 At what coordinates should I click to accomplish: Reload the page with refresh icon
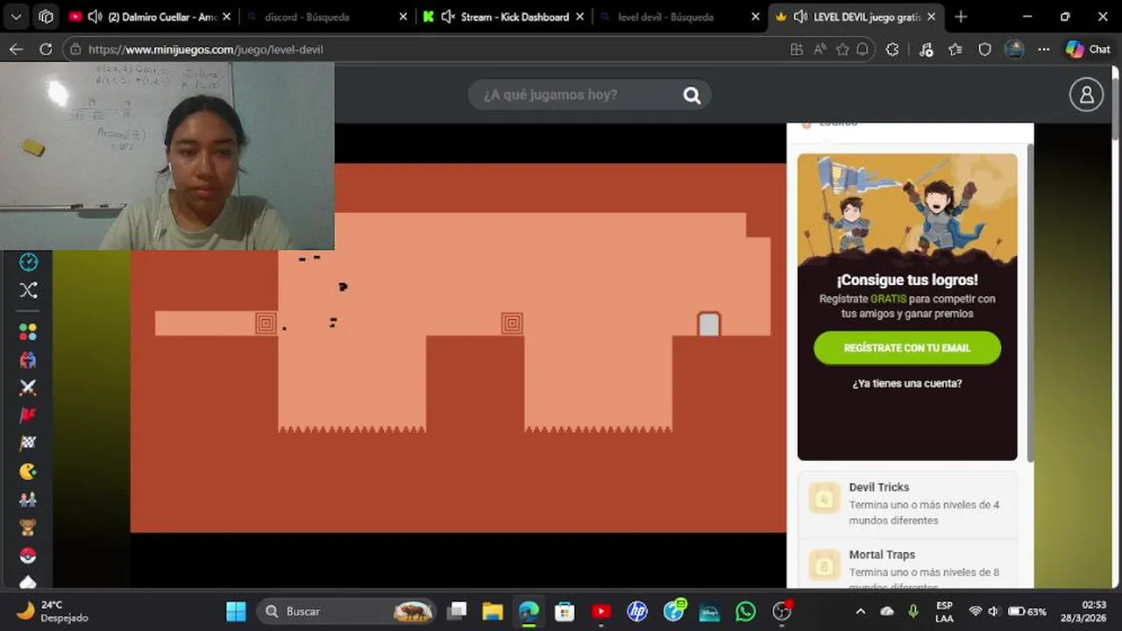click(x=46, y=50)
